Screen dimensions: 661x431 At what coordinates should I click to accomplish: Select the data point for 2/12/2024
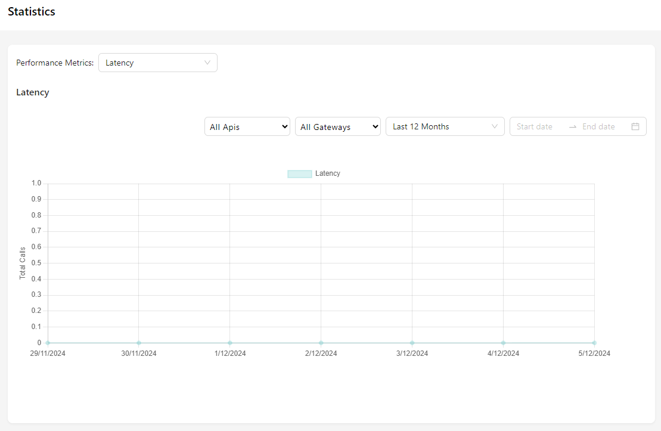(321, 343)
